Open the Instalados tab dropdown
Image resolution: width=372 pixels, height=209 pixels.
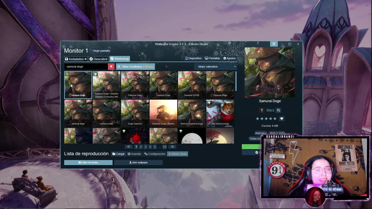76,59
